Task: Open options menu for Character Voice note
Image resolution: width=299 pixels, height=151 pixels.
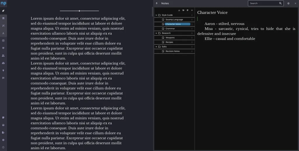Action: click(x=192, y=24)
